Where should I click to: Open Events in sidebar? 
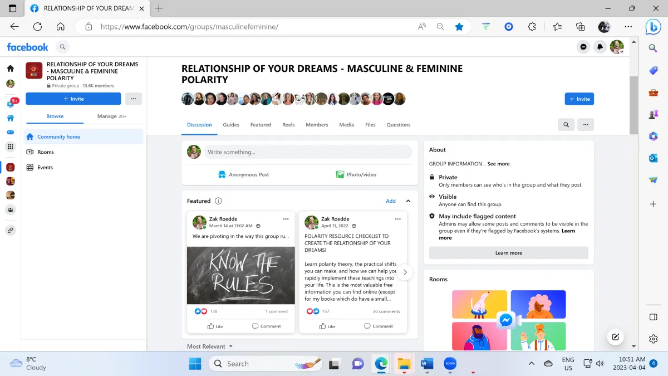pyautogui.click(x=83, y=167)
